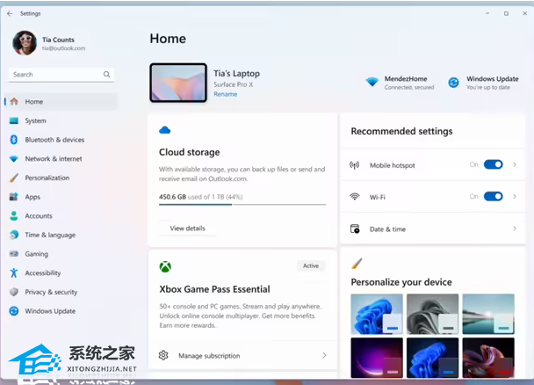Image resolution: width=534 pixels, height=385 pixels.
Task: Select the red flow dark theme thumbnail
Action: pos(488,358)
